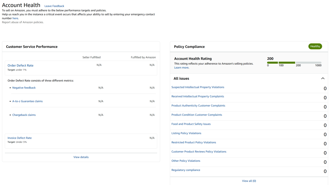Open Report abuse of Amazon policies
Image resolution: width=336 pixels, height=185 pixels.
point(23,22)
